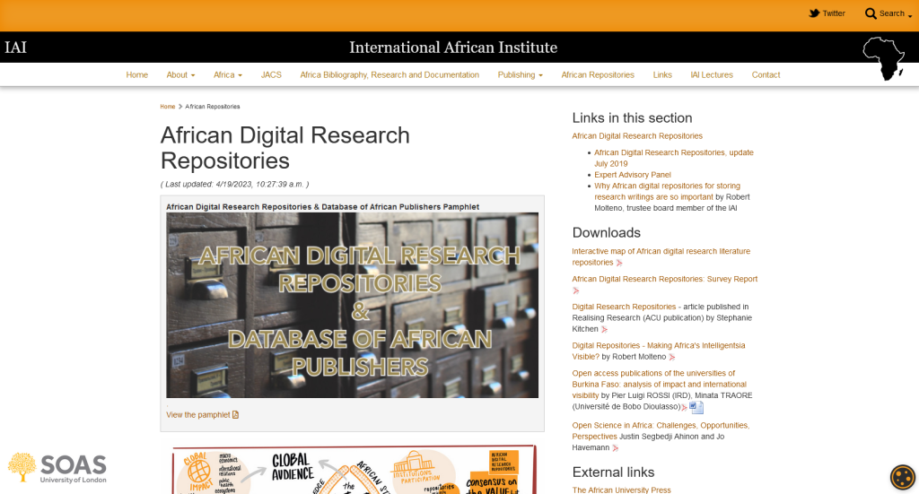The height and width of the screenshot is (494, 919).
Task: Click Word document icon after Bobo Dioulasso
Action: click(x=696, y=407)
